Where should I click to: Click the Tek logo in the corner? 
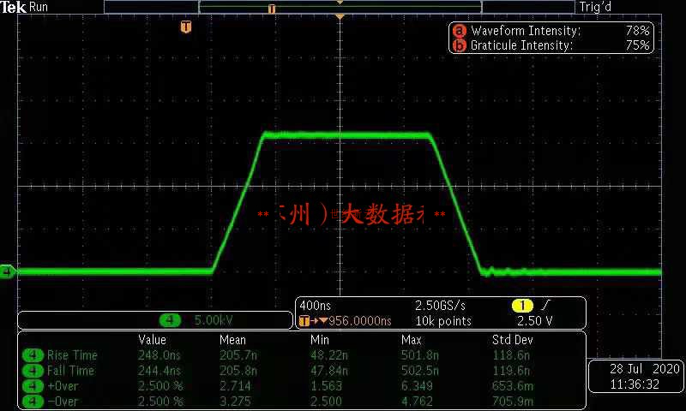[13, 7]
